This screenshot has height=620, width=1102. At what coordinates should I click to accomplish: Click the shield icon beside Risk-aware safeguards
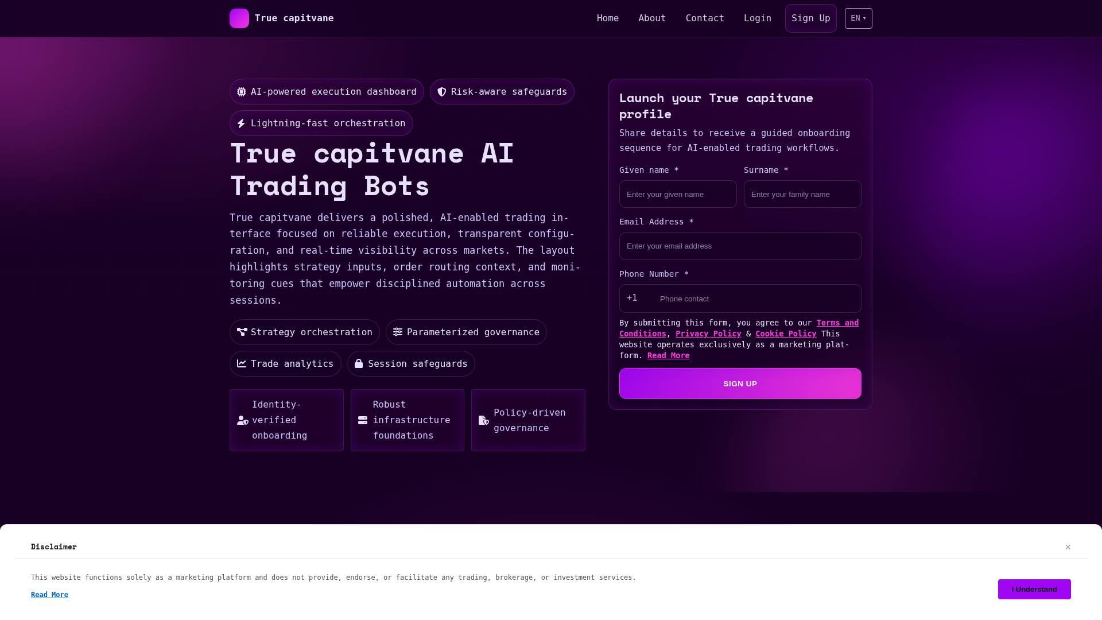pos(442,92)
